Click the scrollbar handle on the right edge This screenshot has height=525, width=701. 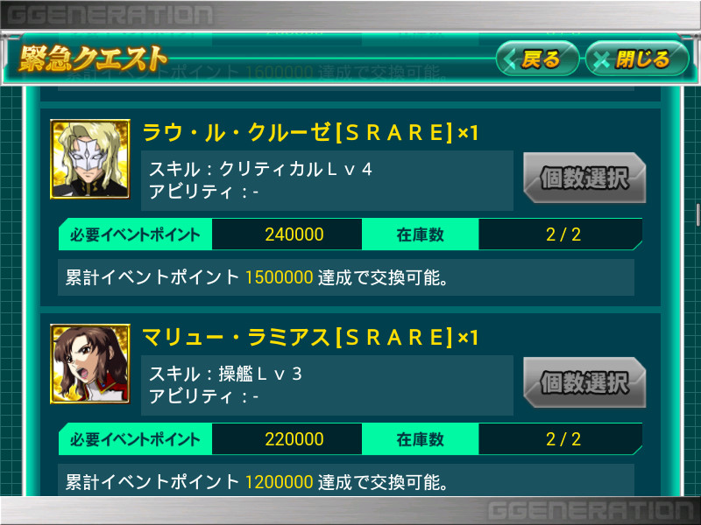(x=698, y=214)
